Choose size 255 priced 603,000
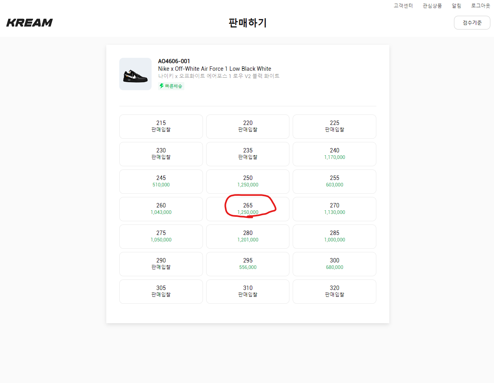This screenshot has width=494, height=383. pyautogui.click(x=334, y=181)
